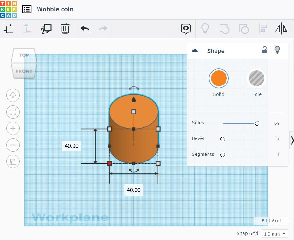The height and width of the screenshot is (240, 294).
Task: Undo the last action
Action: [85, 28]
